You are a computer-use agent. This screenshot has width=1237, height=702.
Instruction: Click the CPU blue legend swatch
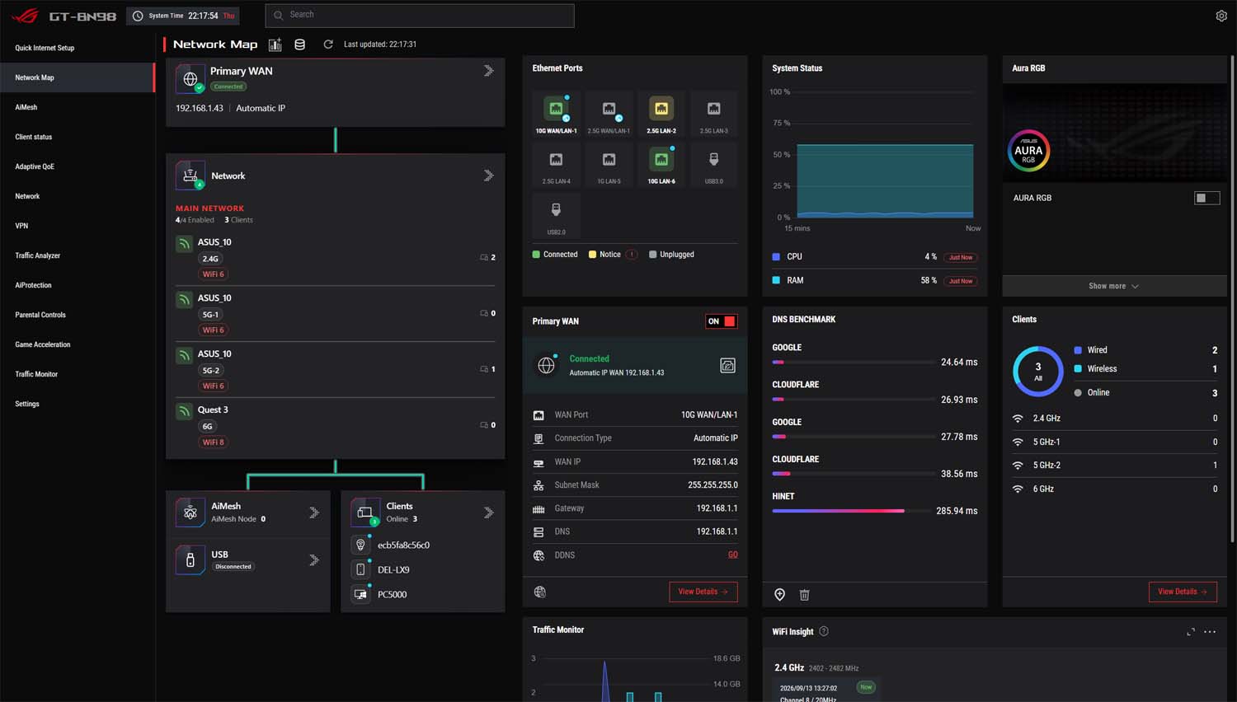click(x=776, y=257)
